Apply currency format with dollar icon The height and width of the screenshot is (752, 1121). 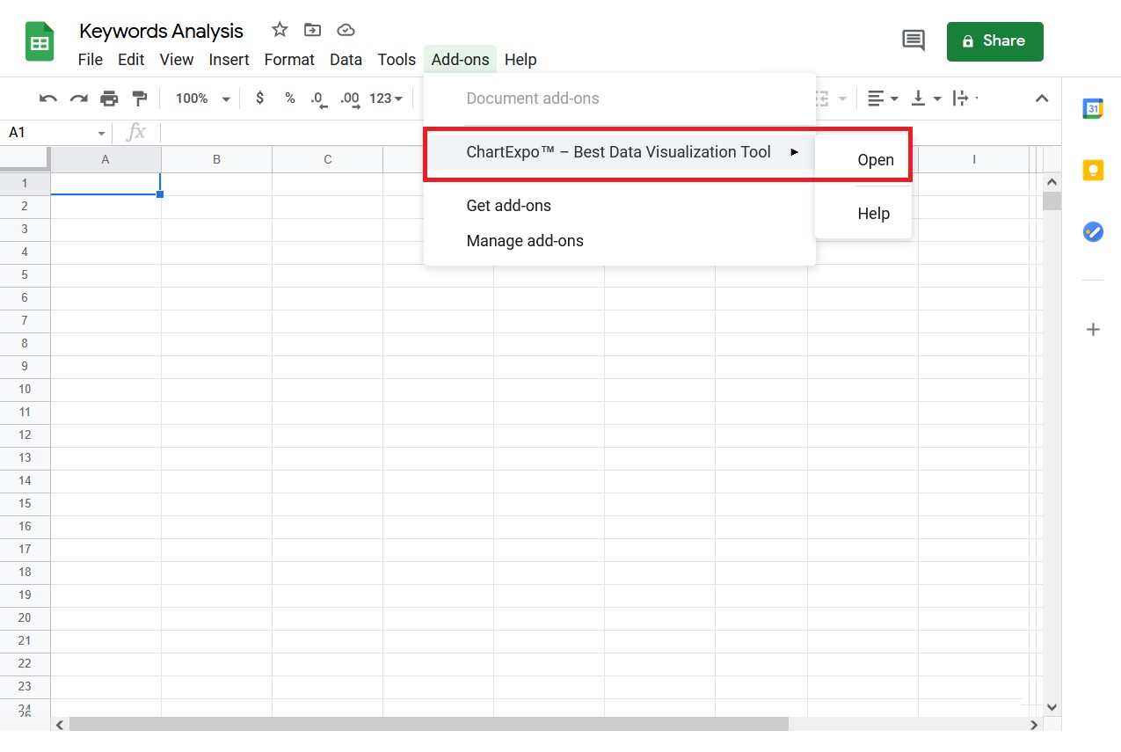coord(259,99)
